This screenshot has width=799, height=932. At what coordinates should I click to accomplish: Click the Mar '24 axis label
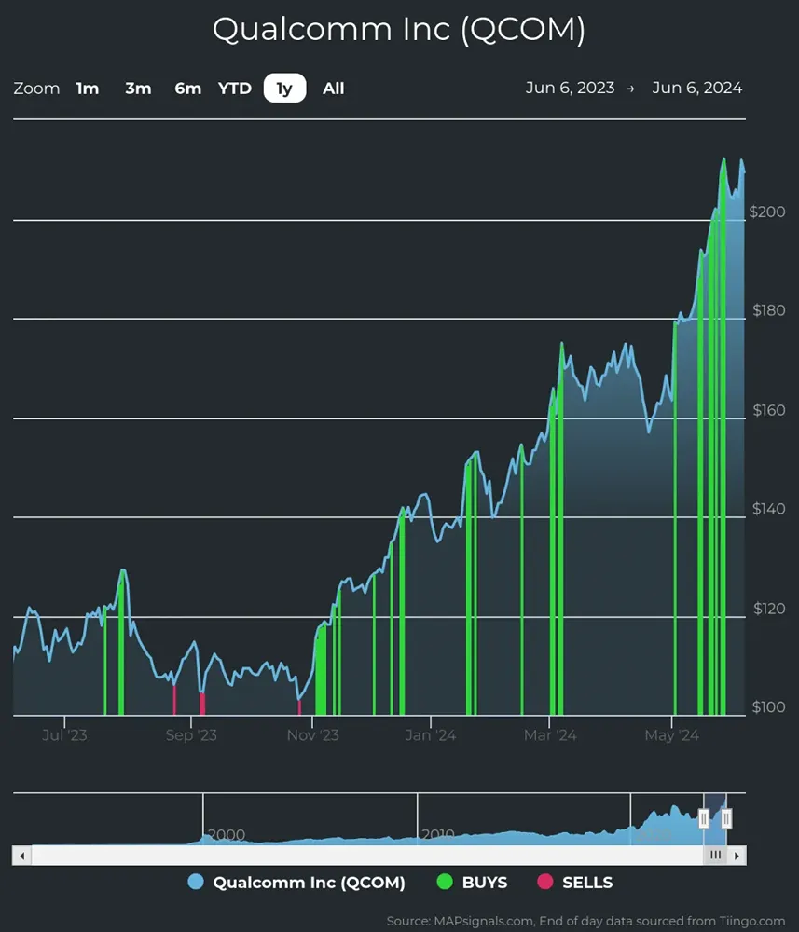pyautogui.click(x=550, y=735)
